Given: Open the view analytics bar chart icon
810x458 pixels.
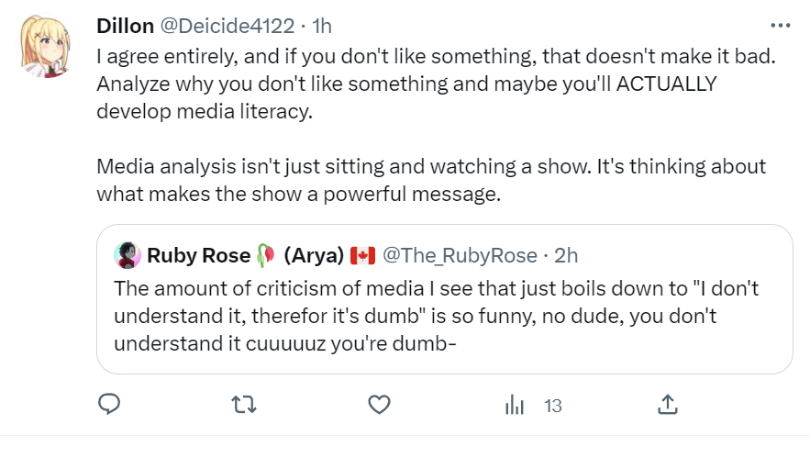Looking at the screenshot, I should click(x=515, y=405).
